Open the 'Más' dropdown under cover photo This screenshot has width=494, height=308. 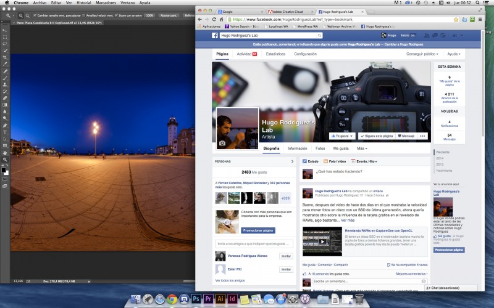pyautogui.click(x=362, y=148)
